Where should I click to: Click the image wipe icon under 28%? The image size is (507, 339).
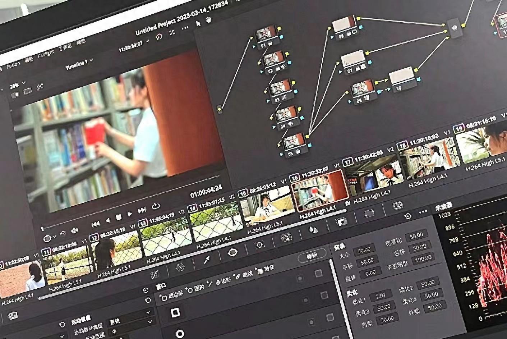coord(15,95)
